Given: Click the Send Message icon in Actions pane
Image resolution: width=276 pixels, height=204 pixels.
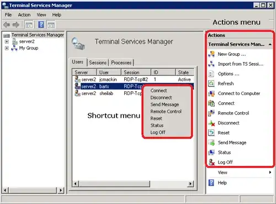Looking at the screenshot, I should (x=211, y=143).
